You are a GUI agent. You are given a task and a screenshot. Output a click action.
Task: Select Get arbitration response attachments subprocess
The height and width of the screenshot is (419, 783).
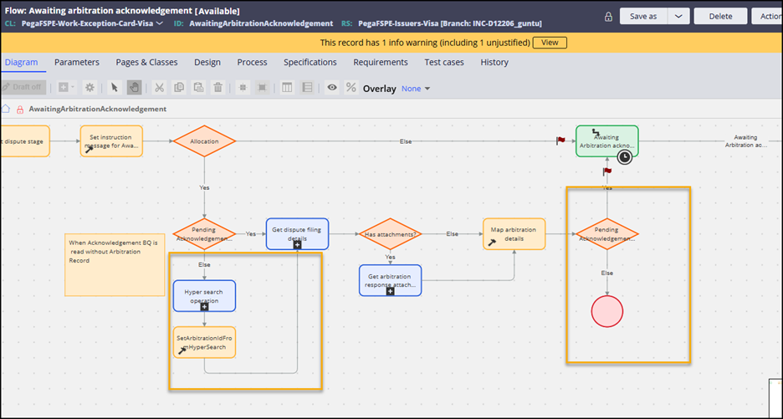pyautogui.click(x=390, y=280)
